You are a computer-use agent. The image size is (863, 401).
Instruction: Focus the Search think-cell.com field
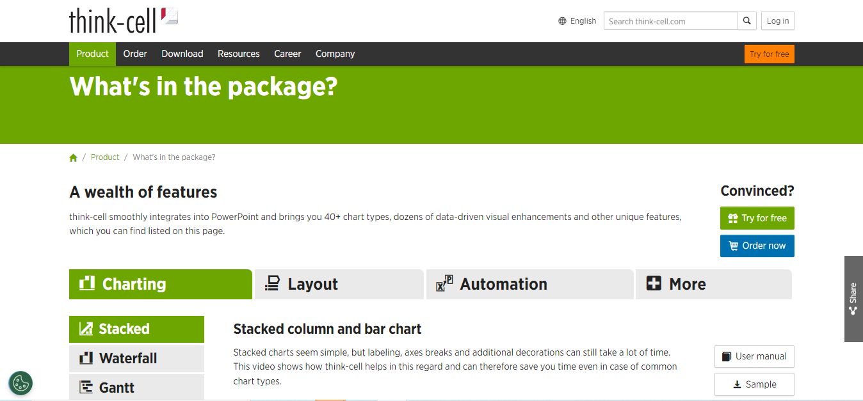coord(670,21)
